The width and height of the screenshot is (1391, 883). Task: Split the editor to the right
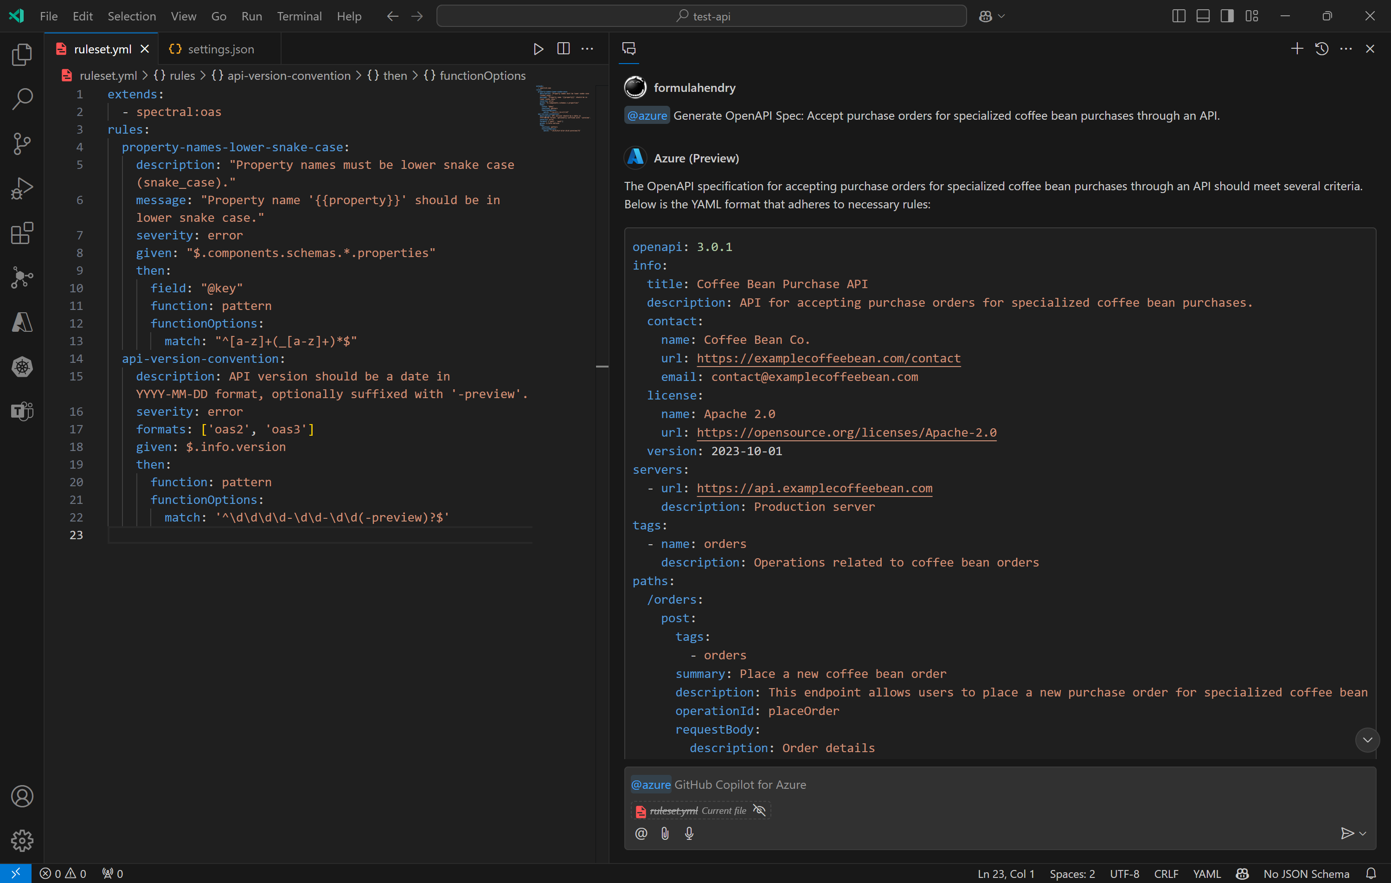coord(563,49)
